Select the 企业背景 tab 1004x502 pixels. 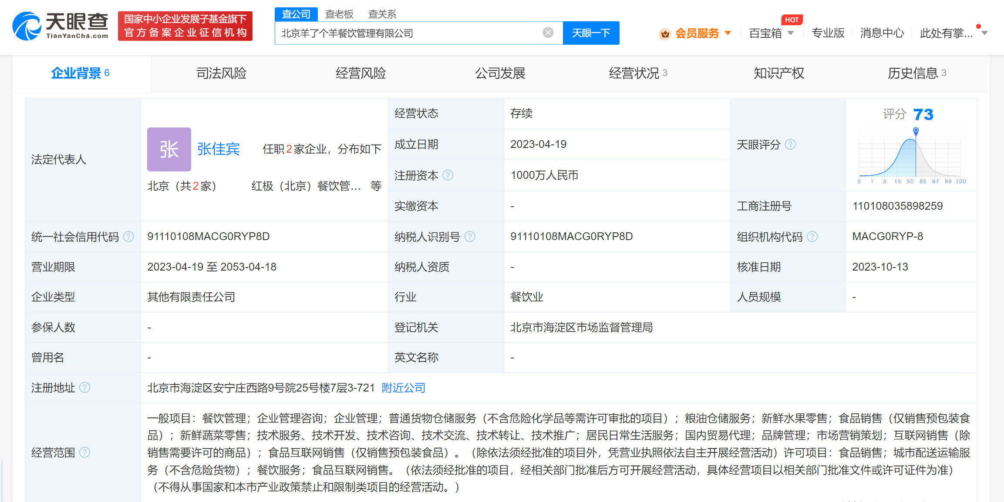[x=81, y=73]
